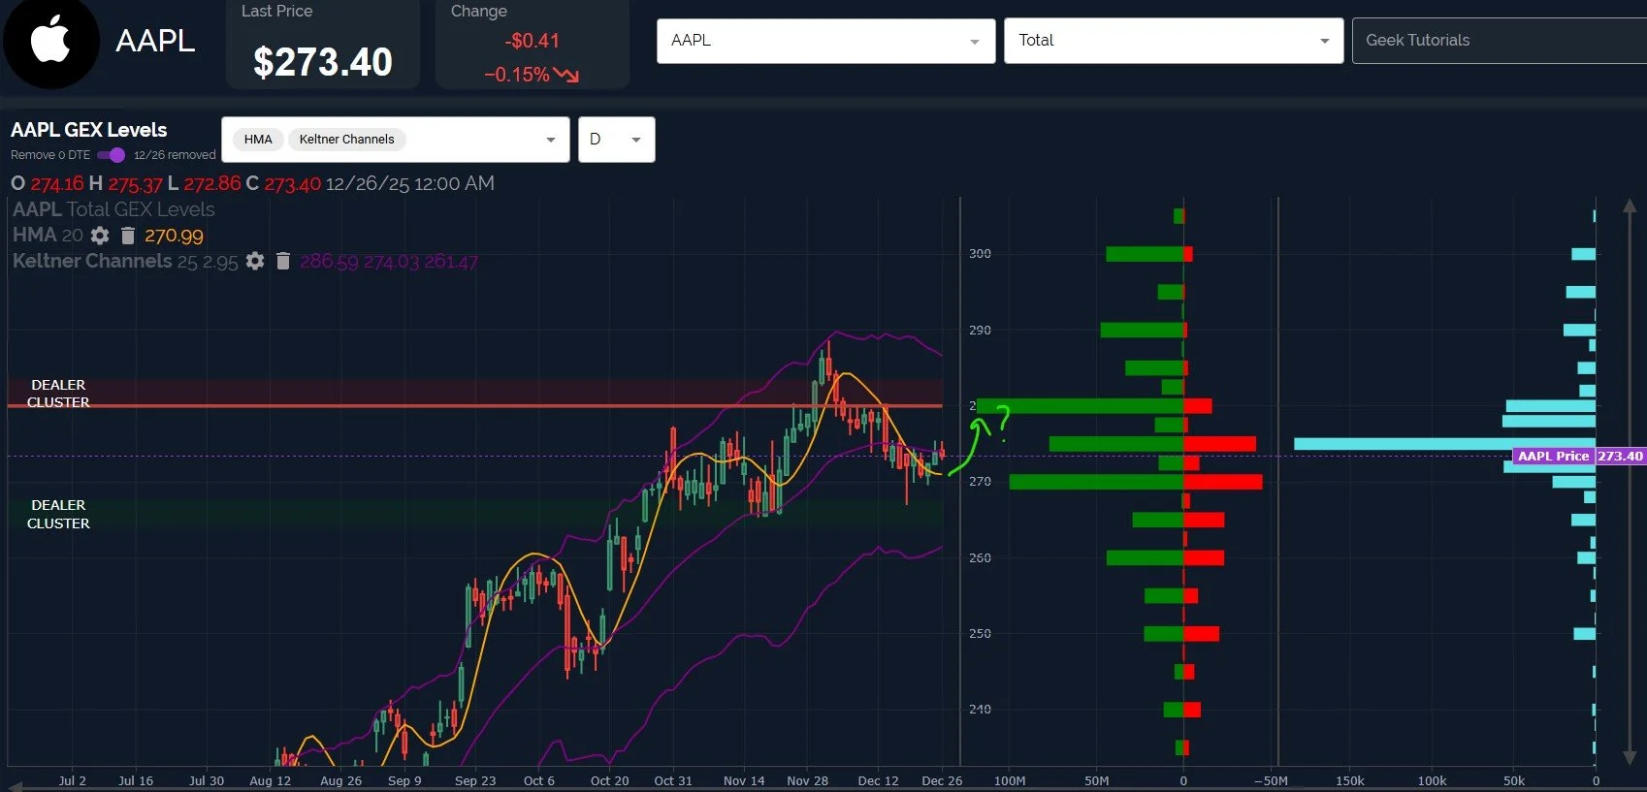The image size is (1647, 792).
Task: Click the lower DEALER CLUSTER label
Action: click(58, 514)
